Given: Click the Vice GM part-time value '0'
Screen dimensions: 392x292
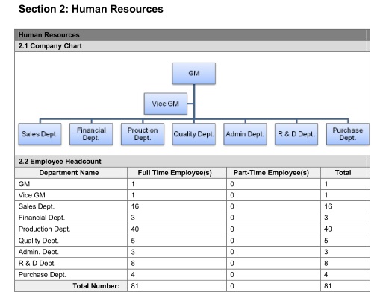Looking at the screenshot, I should [x=232, y=195].
